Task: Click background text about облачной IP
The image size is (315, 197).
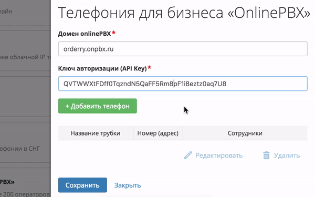Action: pos(25,57)
